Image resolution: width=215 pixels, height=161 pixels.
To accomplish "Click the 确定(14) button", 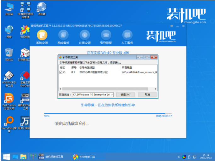I will pyautogui.click(x=125, y=95).
